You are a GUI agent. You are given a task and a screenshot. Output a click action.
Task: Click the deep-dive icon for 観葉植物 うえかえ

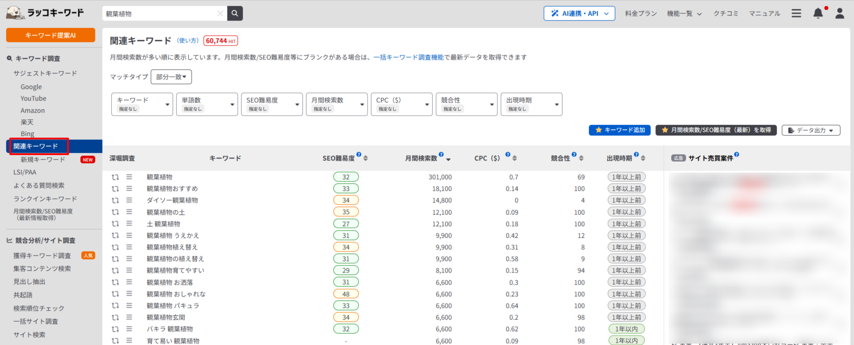115,236
